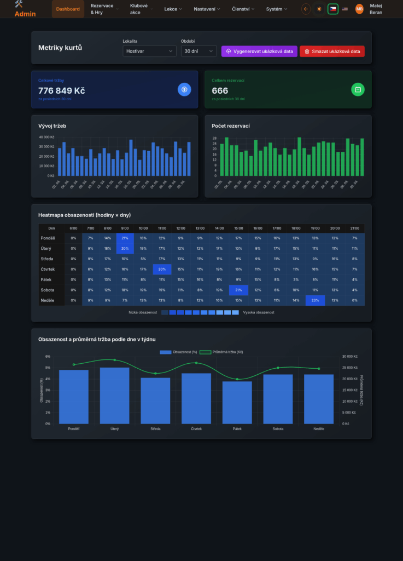Screen dimensions: 403x561
Task: Open the Dashboard tab
Action: coord(68,9)
